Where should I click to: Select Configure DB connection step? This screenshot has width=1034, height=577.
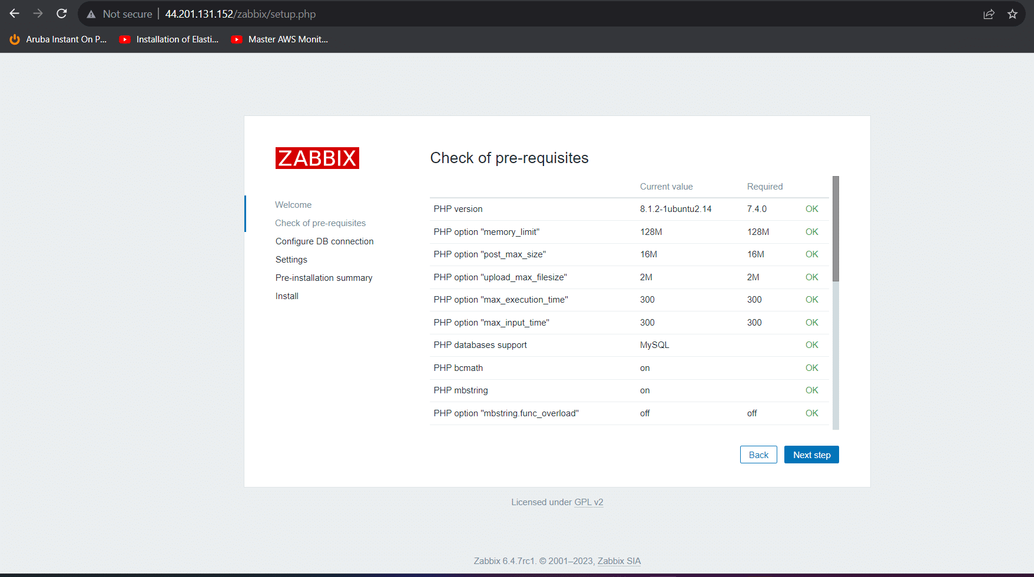(x=324, y=241)
